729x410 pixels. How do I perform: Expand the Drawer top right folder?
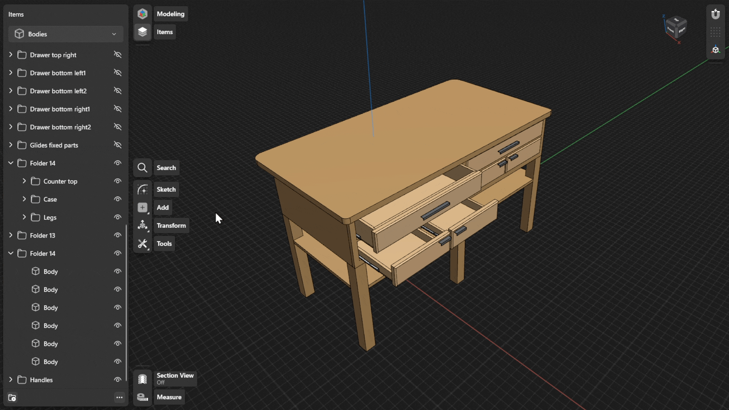pos(11,55)
